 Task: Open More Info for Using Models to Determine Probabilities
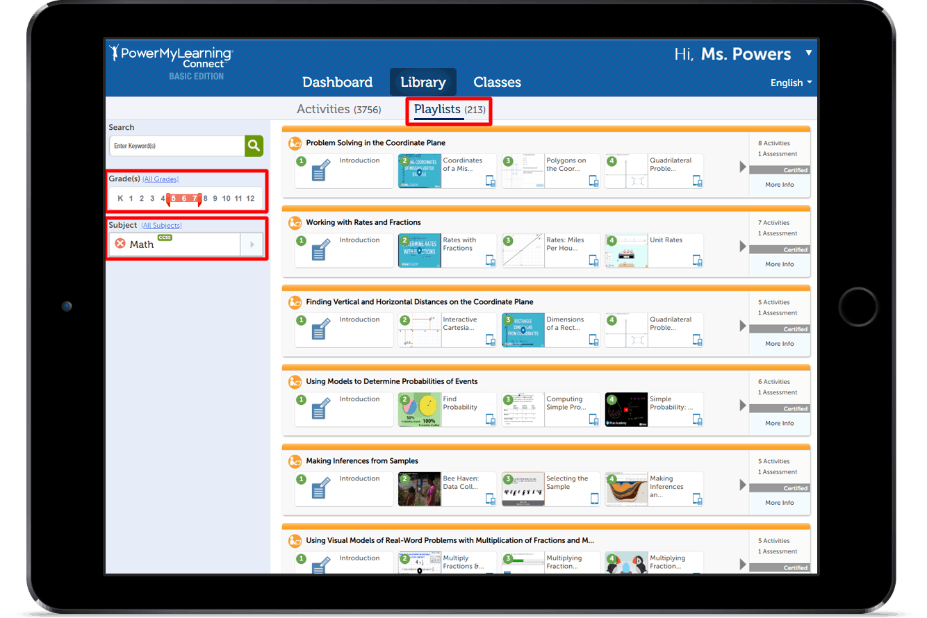[780, 423]
